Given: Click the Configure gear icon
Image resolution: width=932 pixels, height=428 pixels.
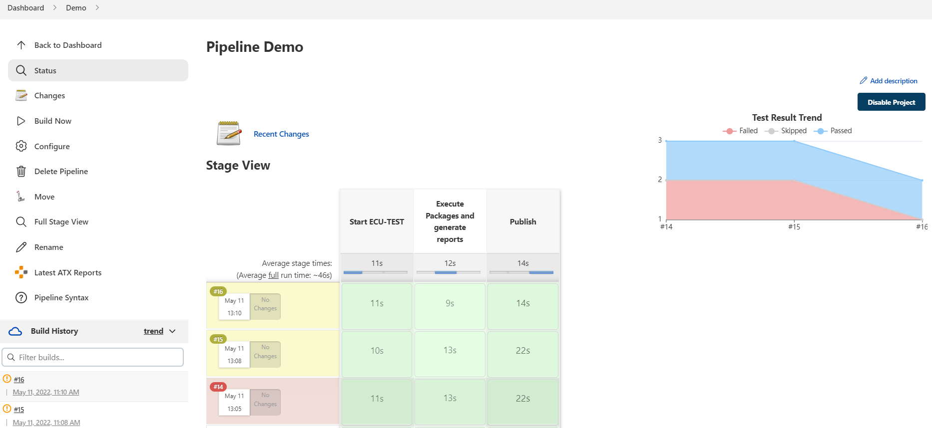Looking at the screenshot, I should click(21, 146).
